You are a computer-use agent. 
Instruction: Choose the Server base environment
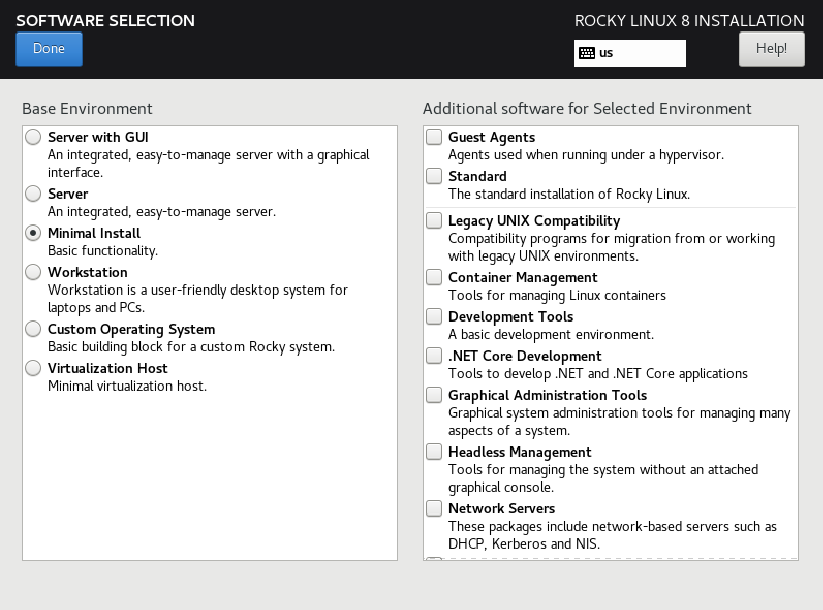[x=33, y=194]
